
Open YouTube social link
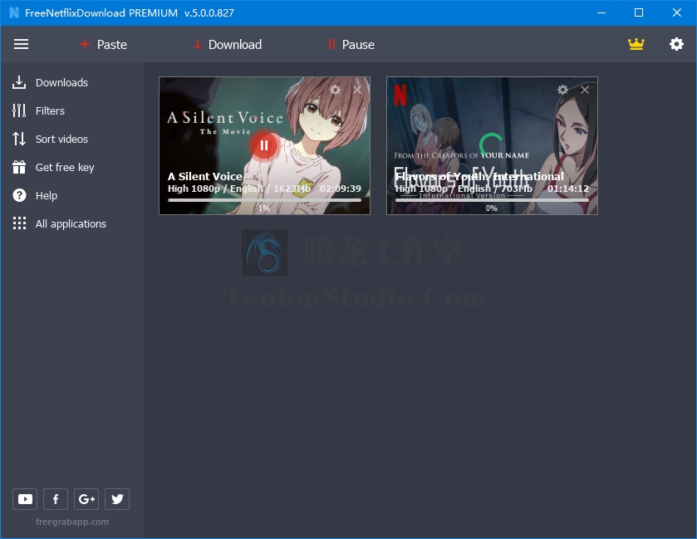tap(25, 499)
